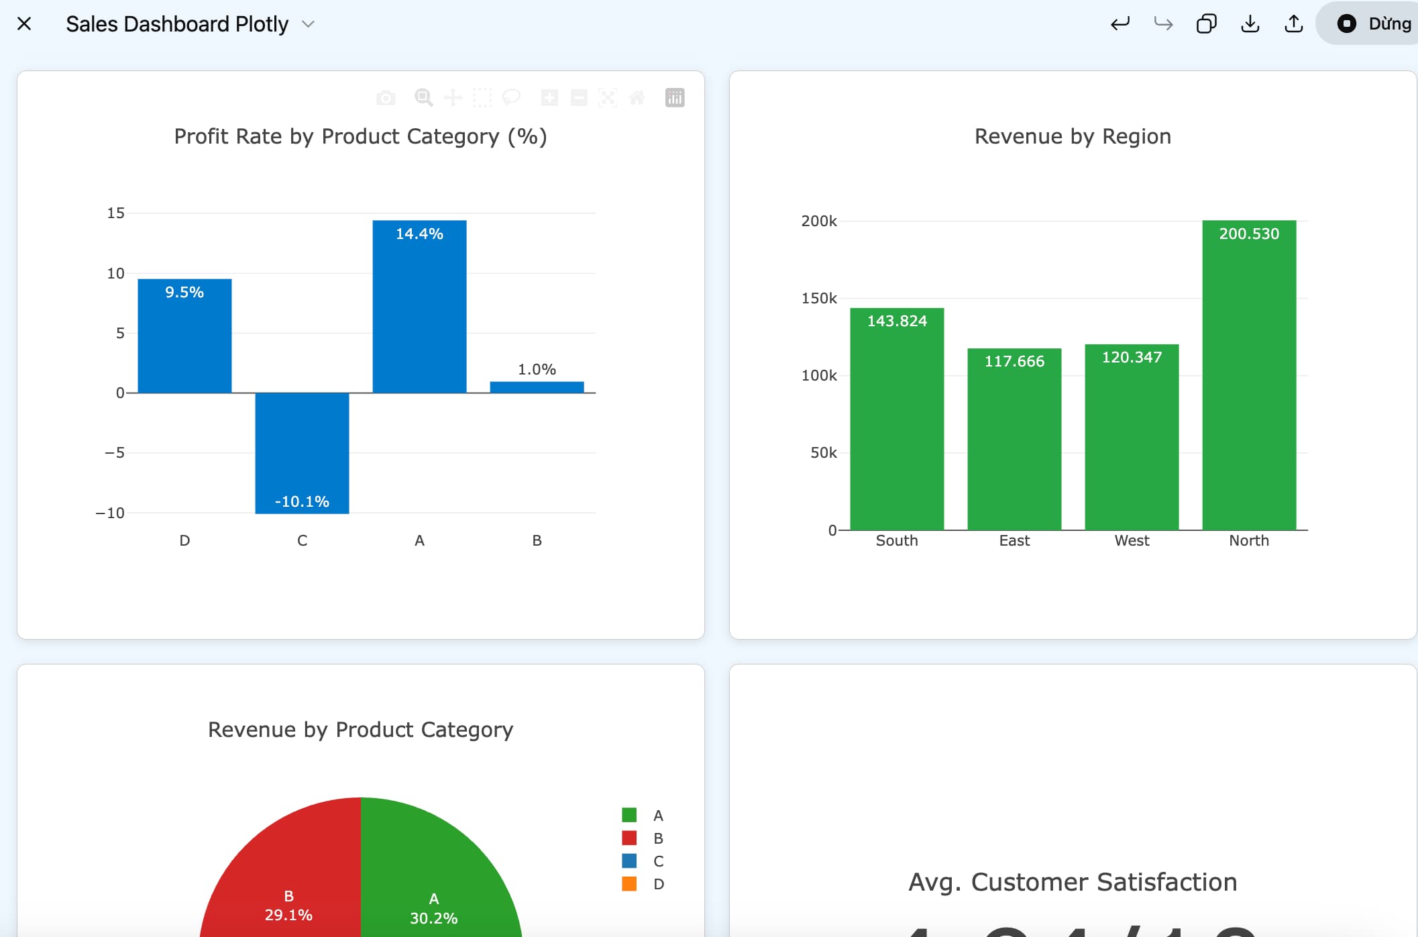Click the green A legend color swatch
The height and width of the screenshot is (937, 1418).
tap(629, 816)
